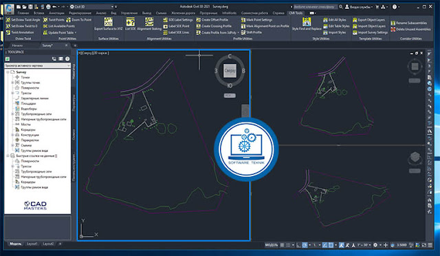Select Import Styles tool
Viewport: 440px width, 256px height.
pos(335,32)
